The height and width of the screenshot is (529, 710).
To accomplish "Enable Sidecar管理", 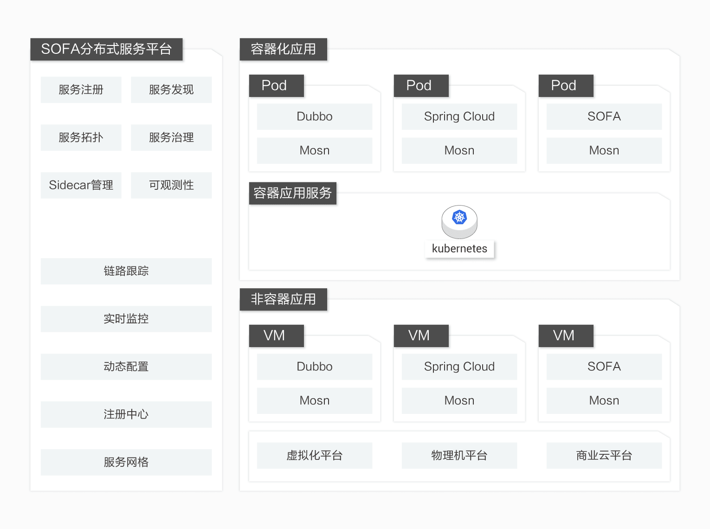I will pyautogui.click(x=81, y=185).
